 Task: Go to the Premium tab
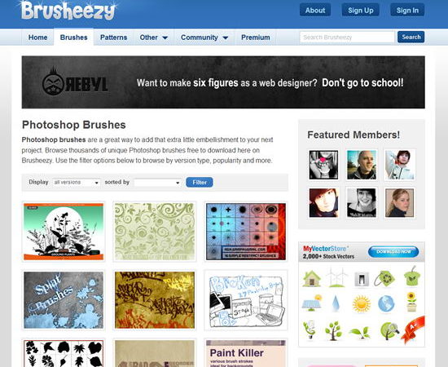point(256,38)
